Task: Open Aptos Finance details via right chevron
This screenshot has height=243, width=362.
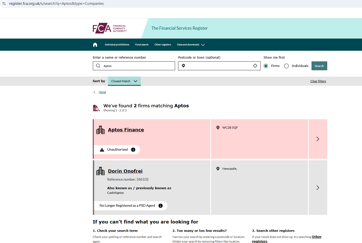Action: click(x=318, y=139)
